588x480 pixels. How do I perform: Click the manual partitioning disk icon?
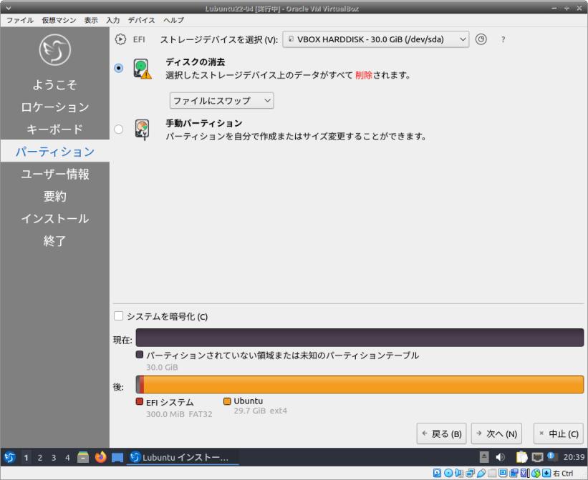point(142,129)
